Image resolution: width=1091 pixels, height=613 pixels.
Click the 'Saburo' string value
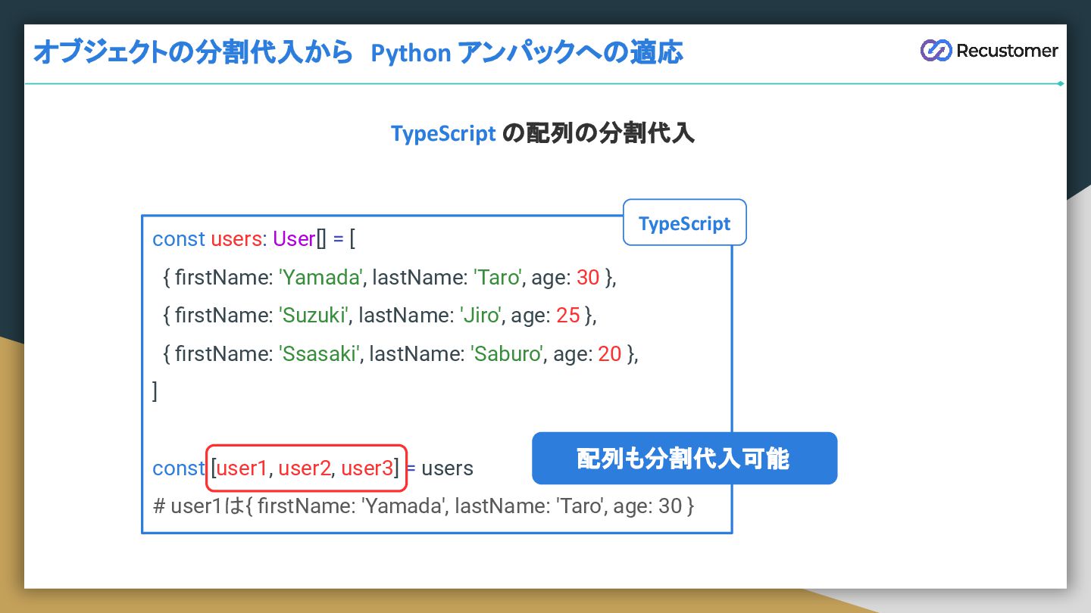coord(508,353)
